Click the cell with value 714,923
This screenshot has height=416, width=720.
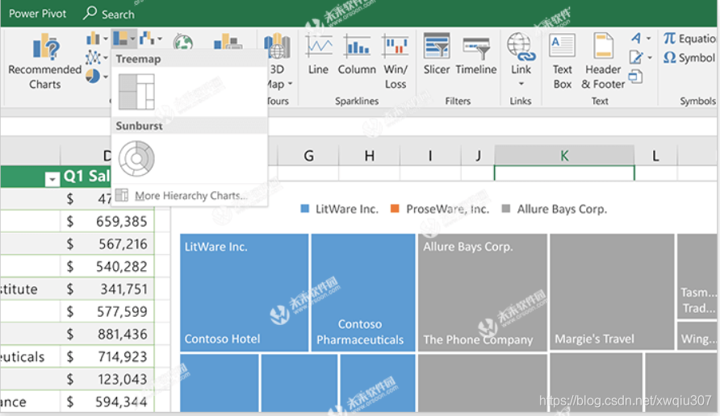coord(107,356)
